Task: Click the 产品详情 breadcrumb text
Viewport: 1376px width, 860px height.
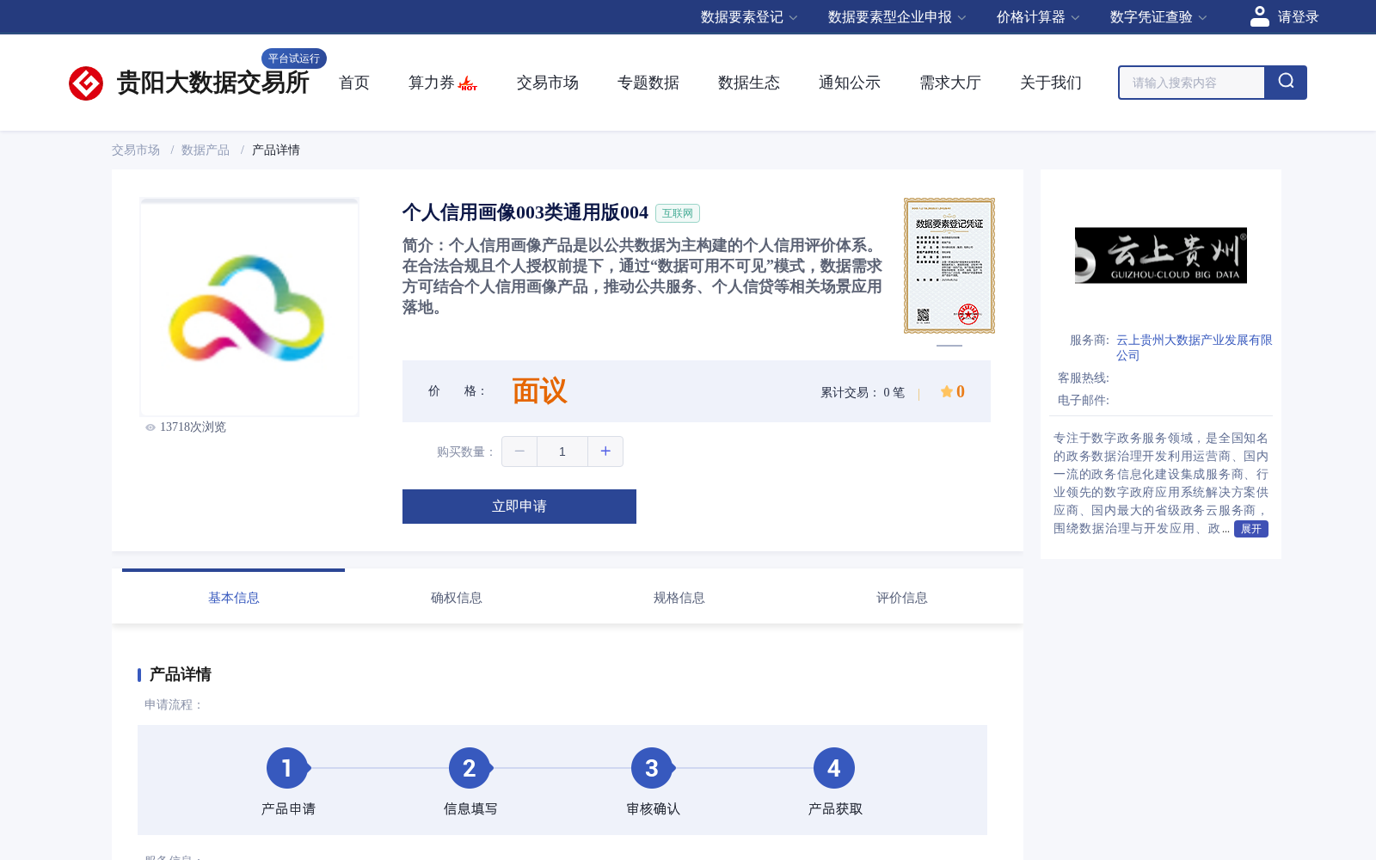Action: click(x=276, y=150)
